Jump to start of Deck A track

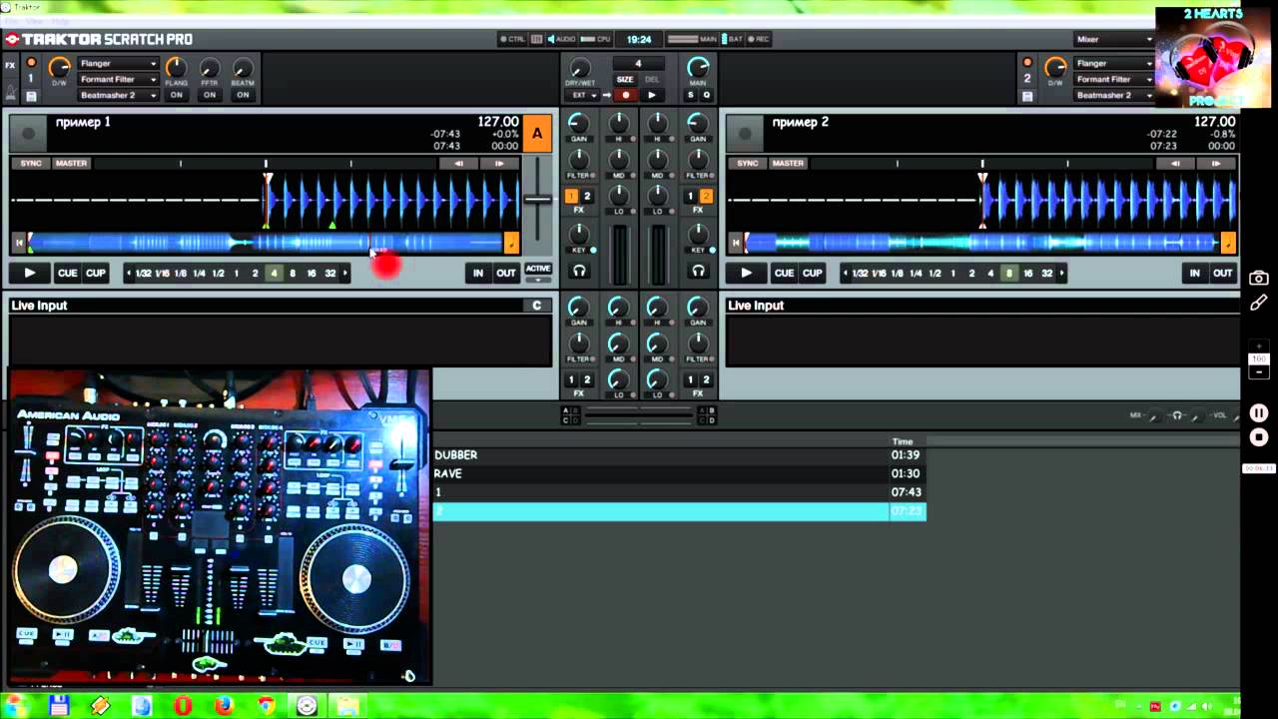pos(18,242)
